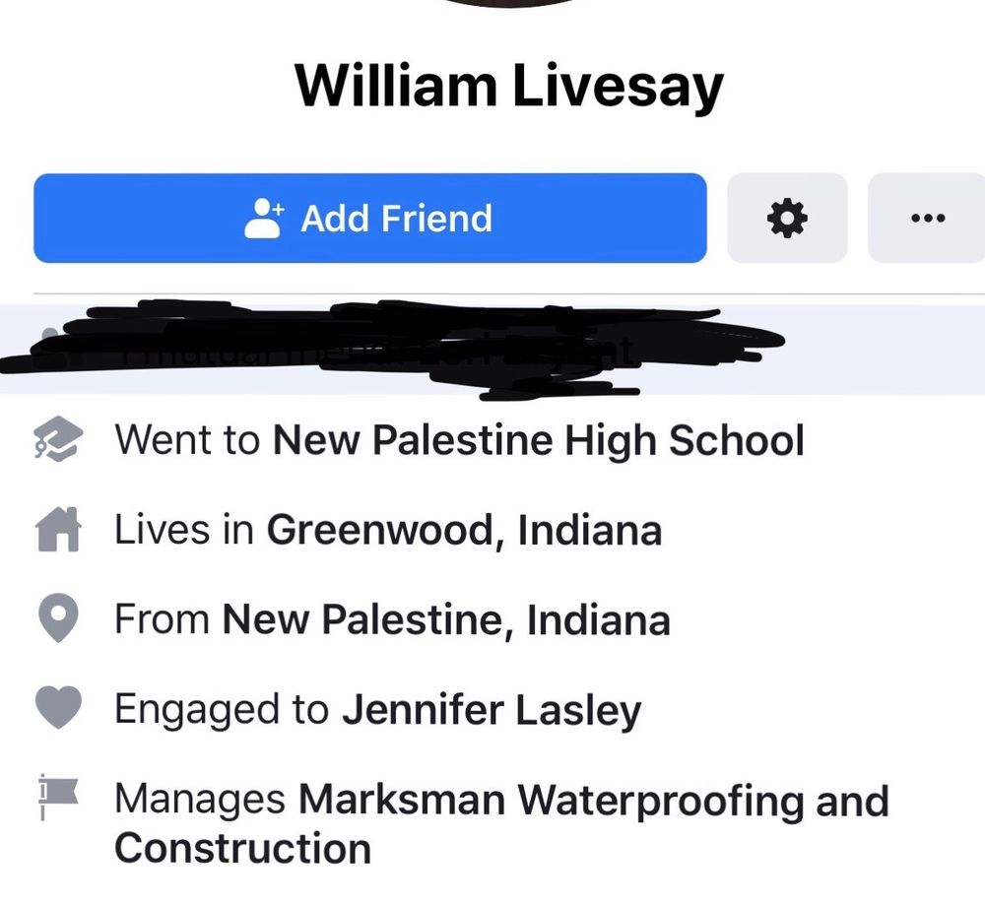Click the person-plus icon on Add Friend

click(x=263, y=218)
